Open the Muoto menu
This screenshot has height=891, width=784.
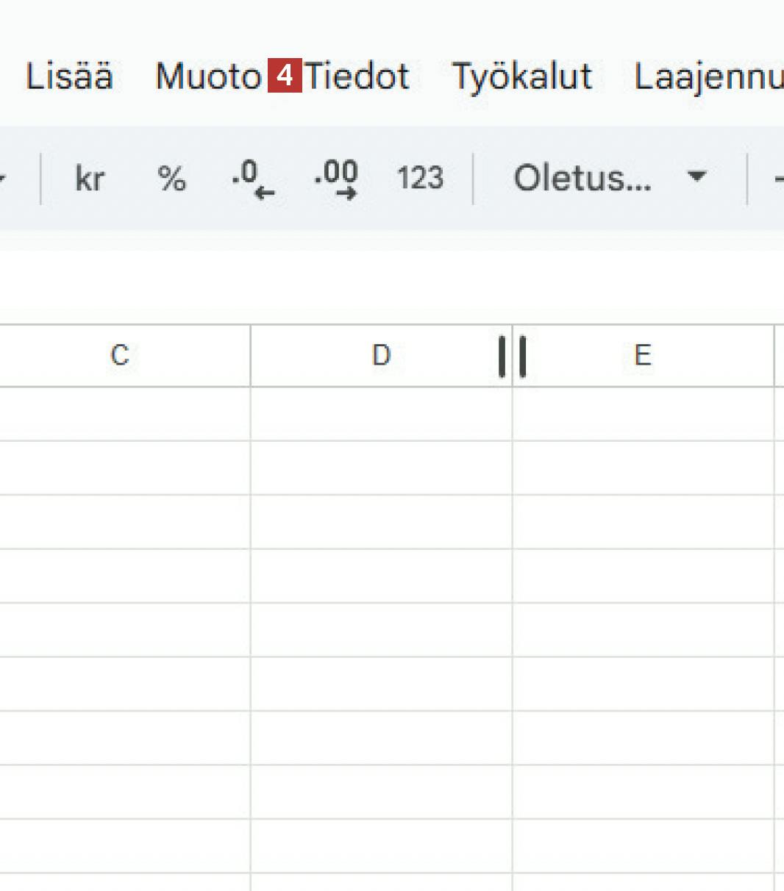(208, 76)
